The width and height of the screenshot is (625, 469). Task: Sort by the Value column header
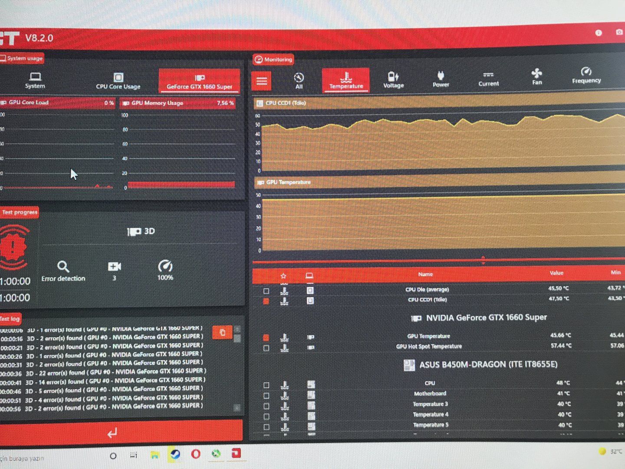click(x=556, y=273)
